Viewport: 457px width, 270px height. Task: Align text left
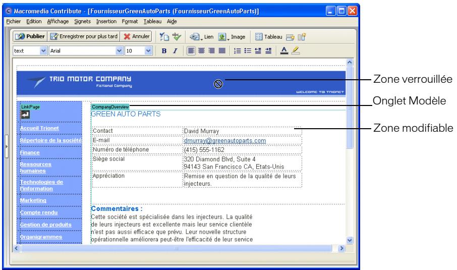tap(191, 51)
